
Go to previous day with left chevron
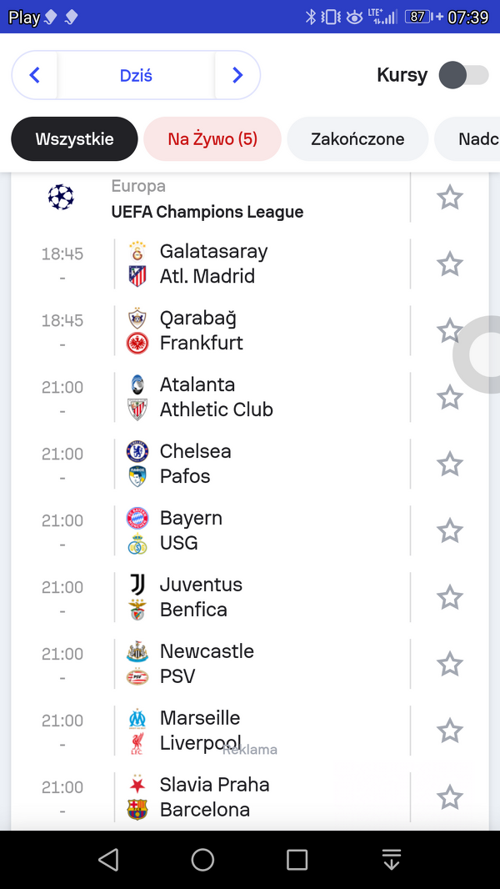click(35, 75)
